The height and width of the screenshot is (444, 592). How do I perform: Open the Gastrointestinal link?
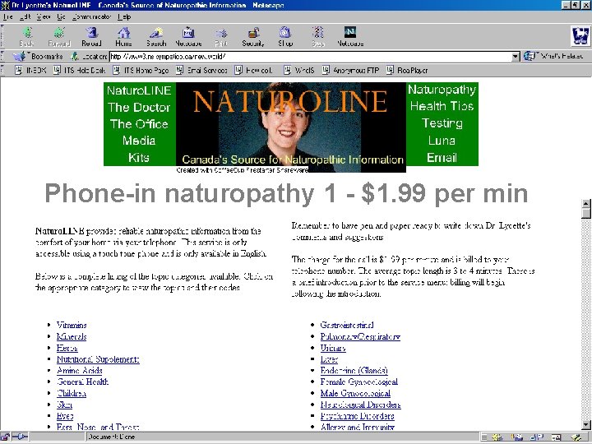pos(347,325)
